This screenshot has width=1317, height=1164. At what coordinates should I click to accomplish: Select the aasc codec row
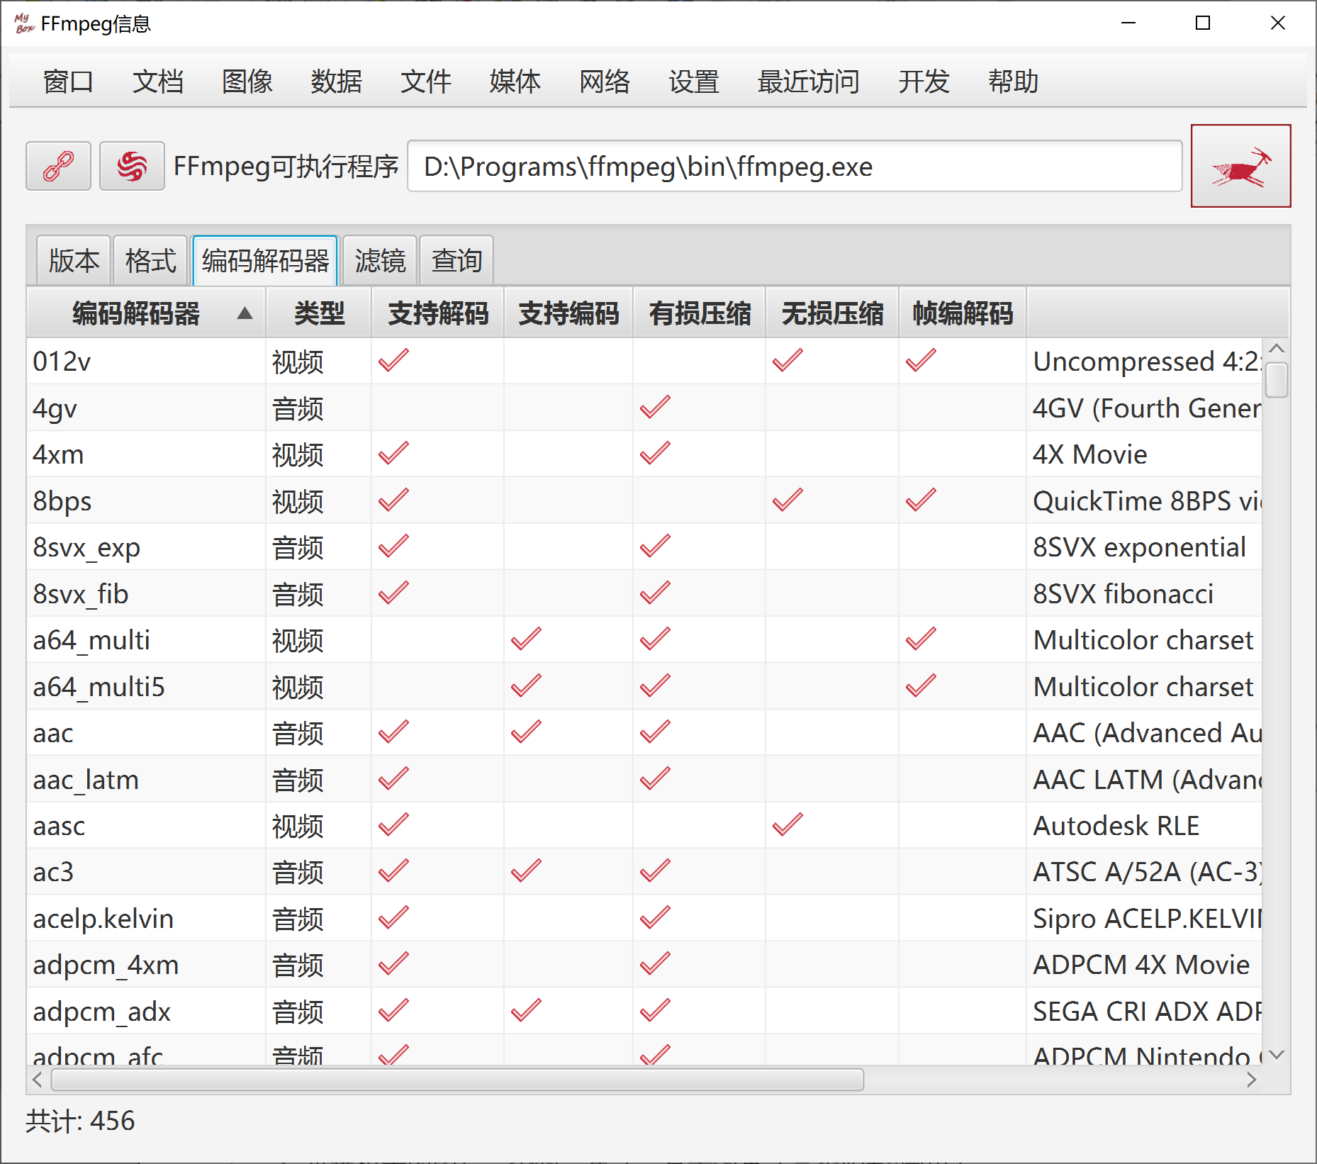(644, 826)
